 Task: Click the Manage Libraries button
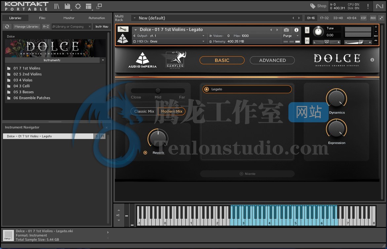(26, 27)
